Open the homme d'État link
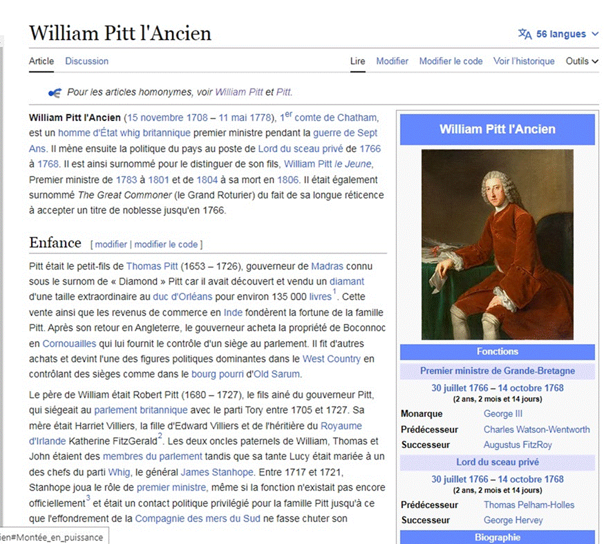 [x=88, y=133]
